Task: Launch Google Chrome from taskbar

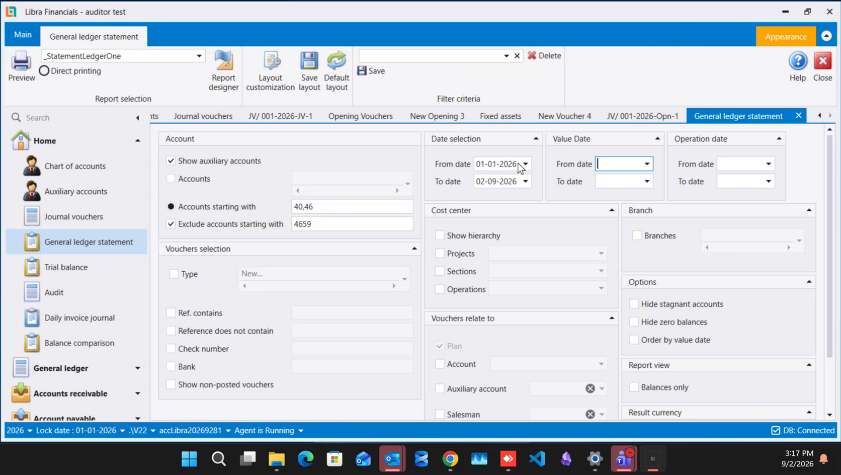Action: tap(450, 459)
